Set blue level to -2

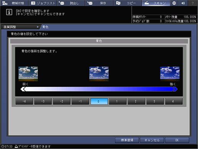coord(62,101)
